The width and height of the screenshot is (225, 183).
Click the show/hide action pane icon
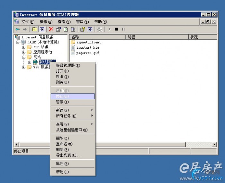click(x=90, y=29)
